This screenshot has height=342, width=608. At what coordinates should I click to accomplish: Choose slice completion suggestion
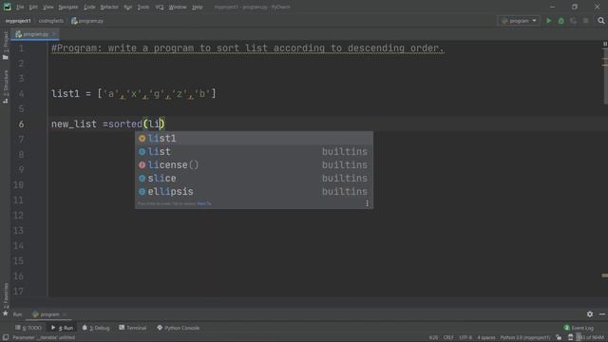tap(254, 178)
